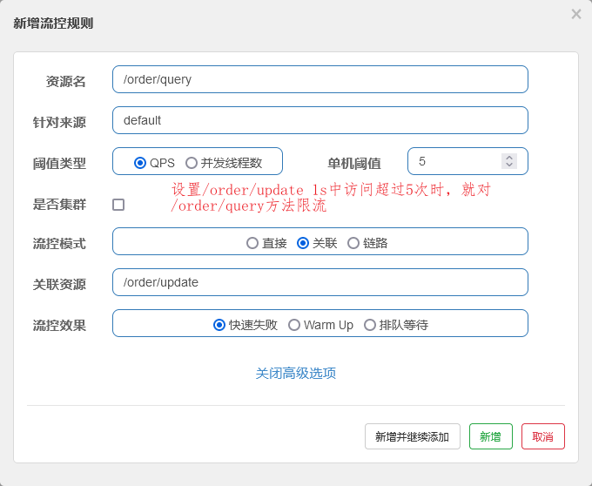Image resolution: width=592 pixels, height=486 pixels.
Task: Click the 阈值类型 label
Action: coord(59,164)
